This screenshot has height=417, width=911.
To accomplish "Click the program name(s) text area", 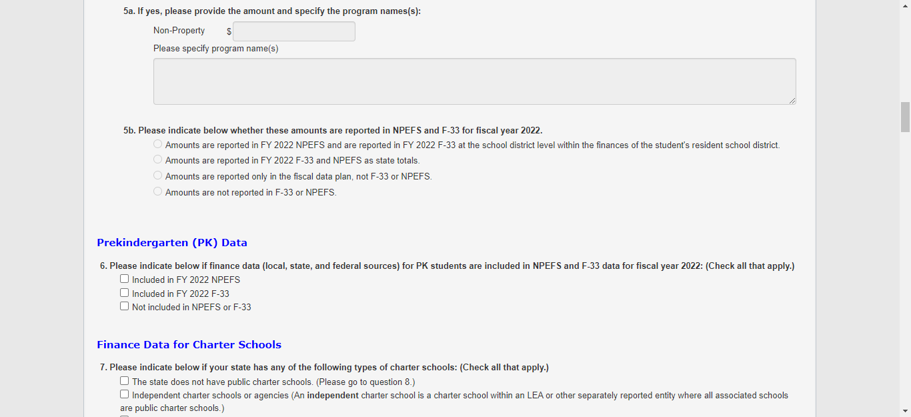I will click(474, 81).
